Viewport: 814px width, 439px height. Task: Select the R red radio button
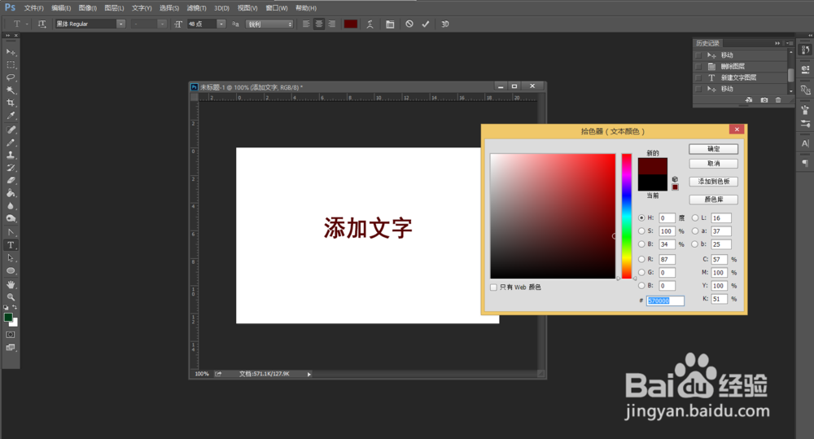[x=641, y=259]
